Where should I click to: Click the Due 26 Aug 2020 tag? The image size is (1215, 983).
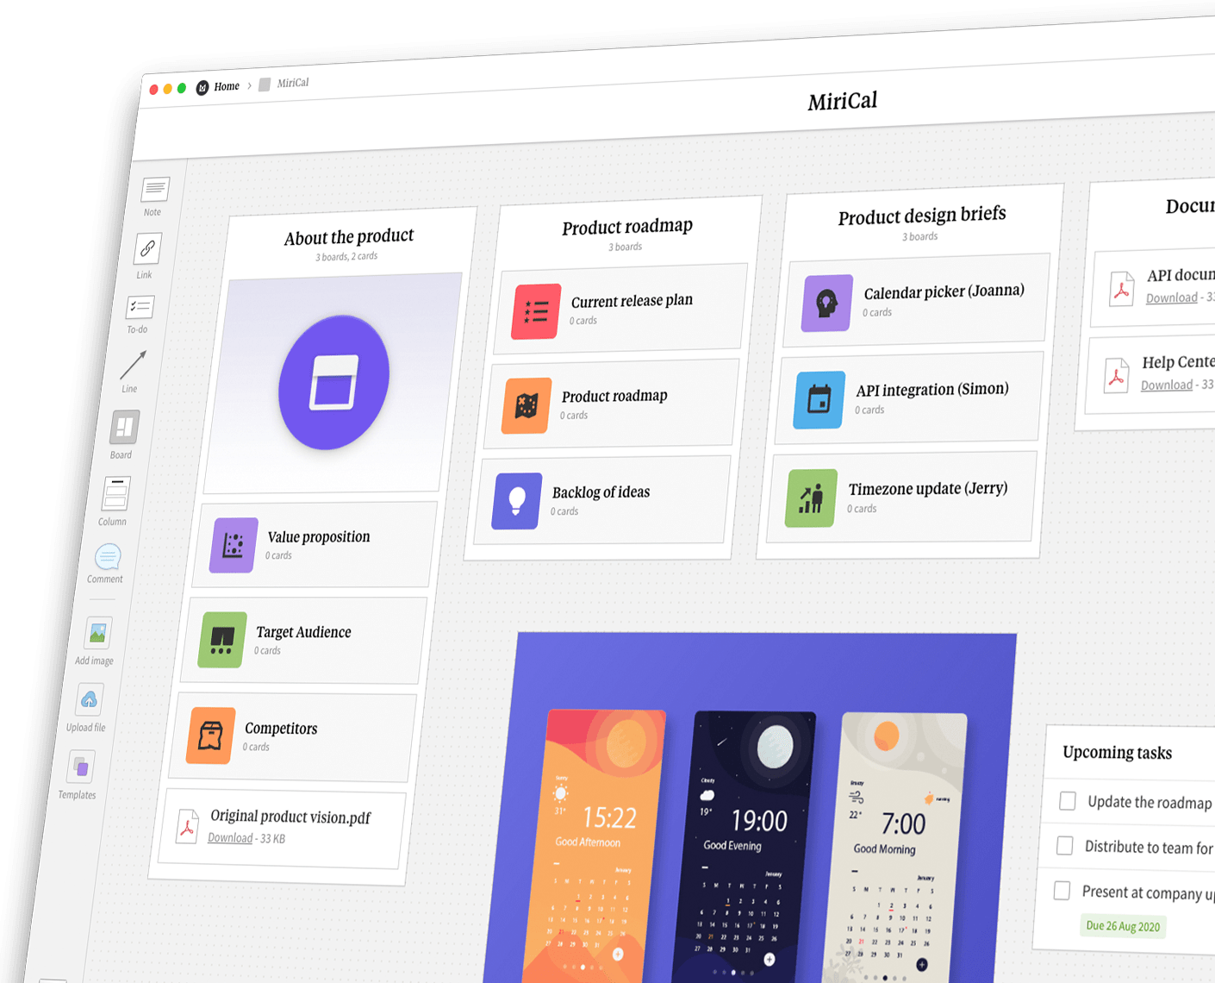[1123, 926]
